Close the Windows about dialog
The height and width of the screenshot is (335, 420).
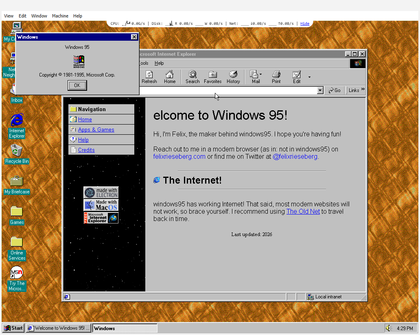pos(134,37)
